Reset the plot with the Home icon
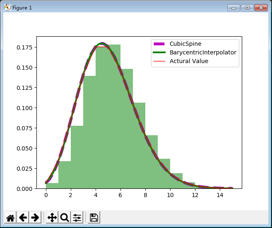Screen dimensions: 272x228 tap(10, 217)
